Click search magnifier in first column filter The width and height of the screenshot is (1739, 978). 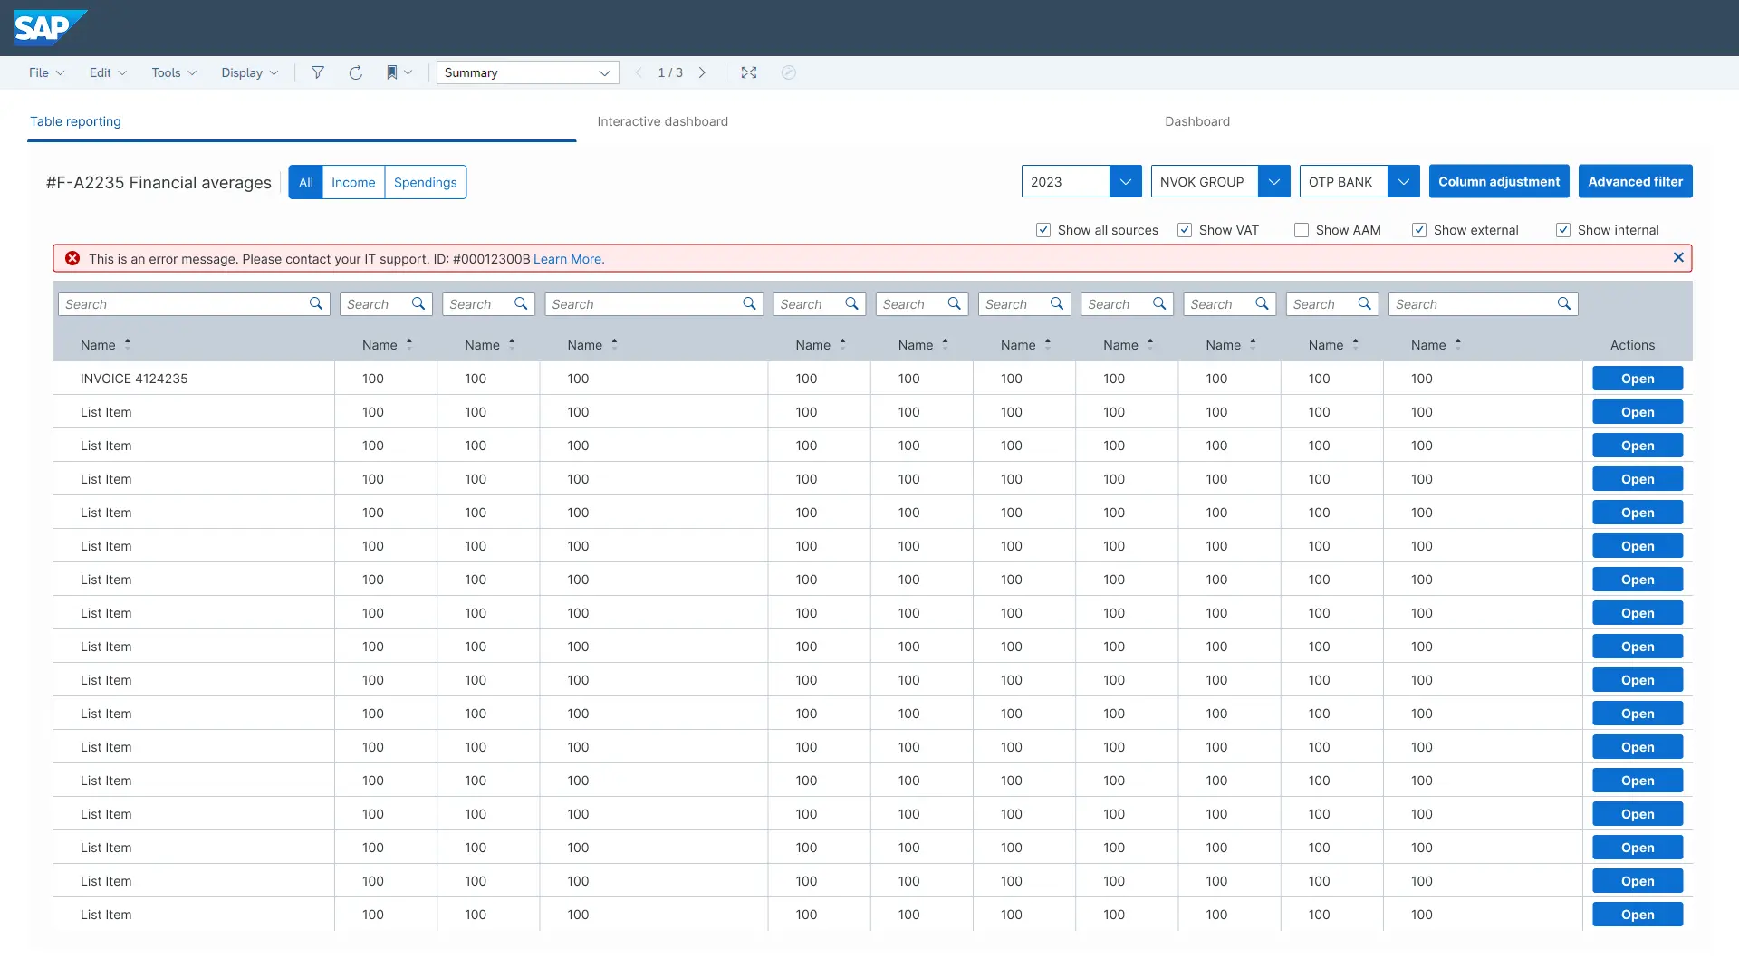pyautogui.click(x=315, y=304)
